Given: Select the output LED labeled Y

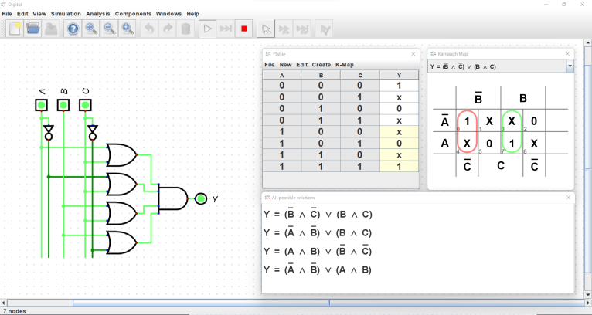Looking at the screenshot, I should point(201,199).
